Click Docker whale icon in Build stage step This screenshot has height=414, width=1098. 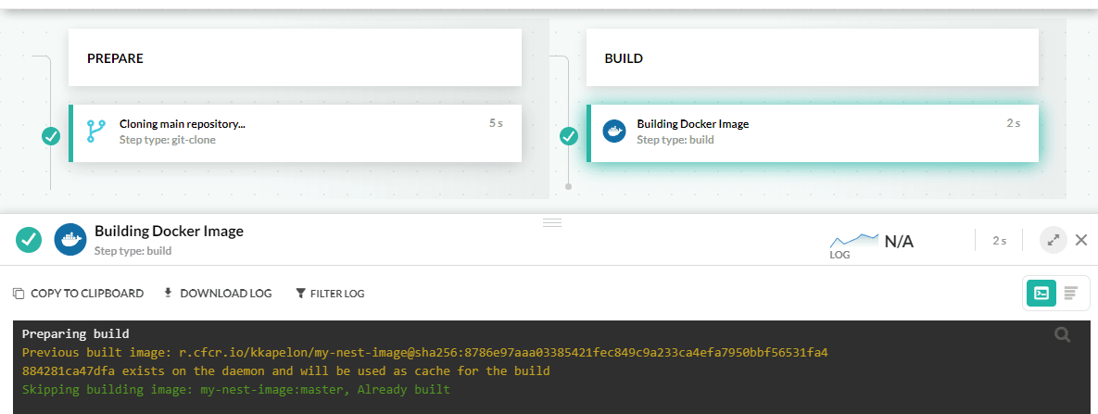coord(613,132)
